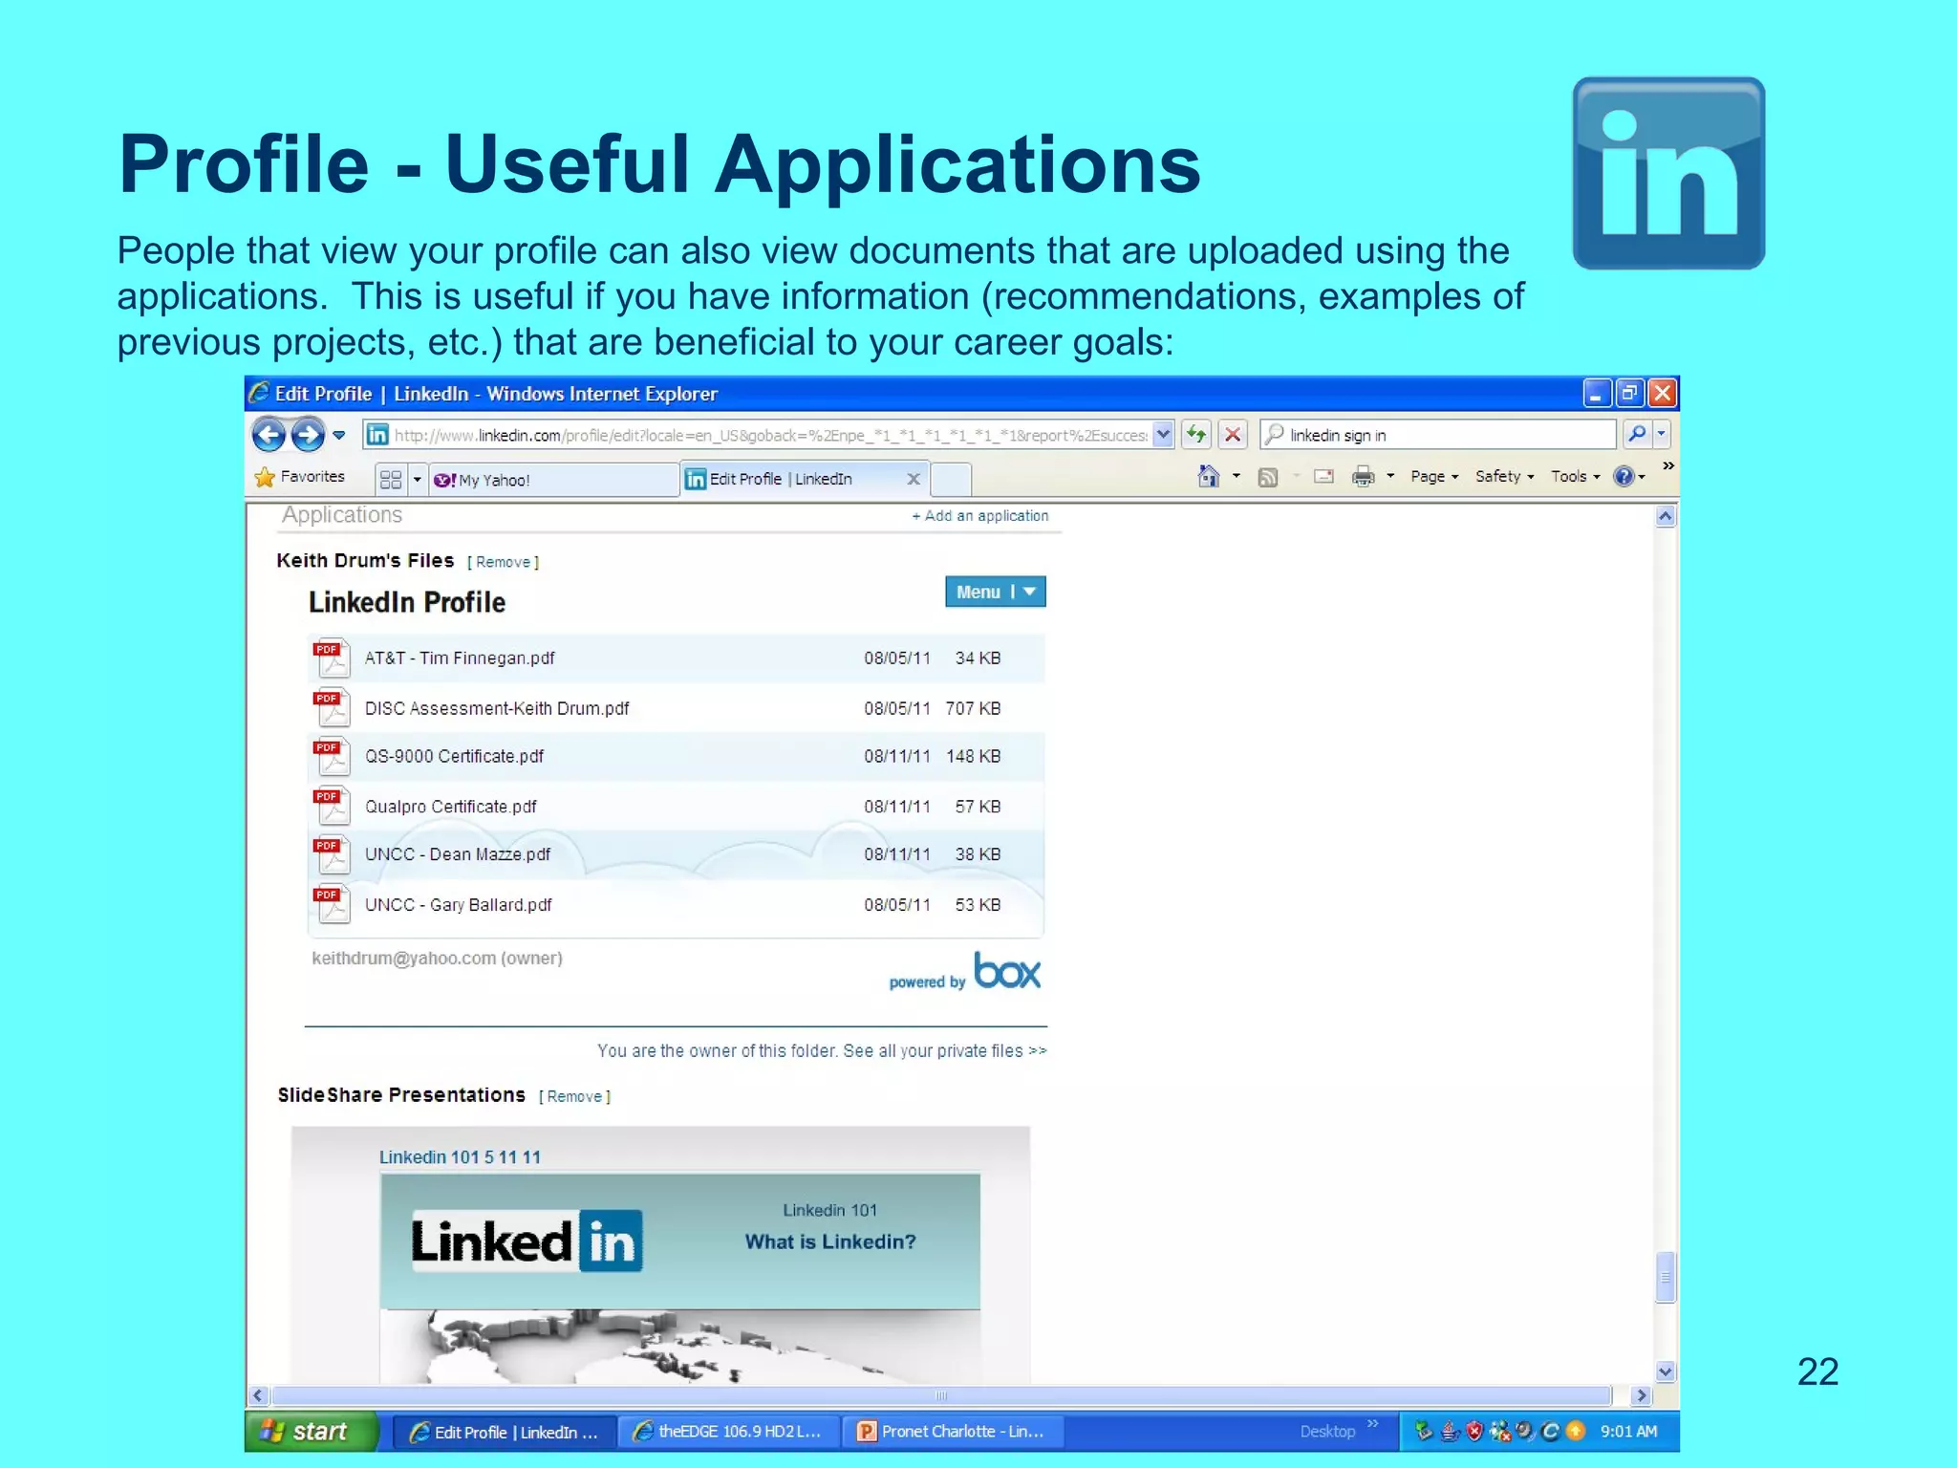The image size is (1957, 1468).
Task: Click vertical scrollbar down arrow
Action: pyautogui.click(x=1666, y=1371)
